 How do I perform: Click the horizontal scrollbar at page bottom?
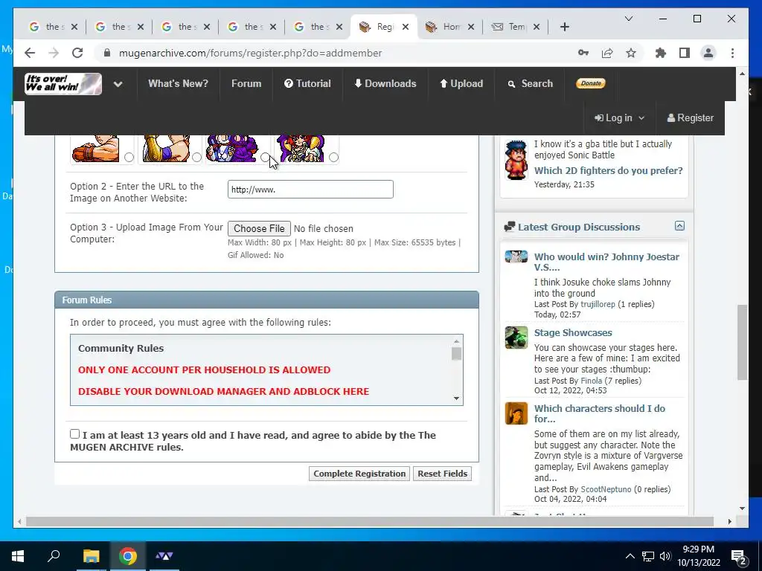pos(369,521)
